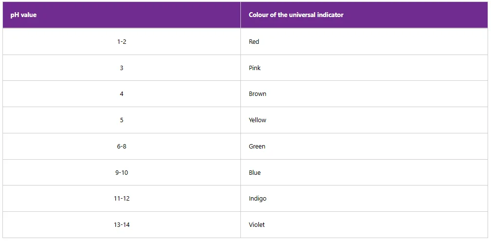Click the 'Indigo' colour cell
The height and width of the screenshot is (241, 491).
point(257,199)
